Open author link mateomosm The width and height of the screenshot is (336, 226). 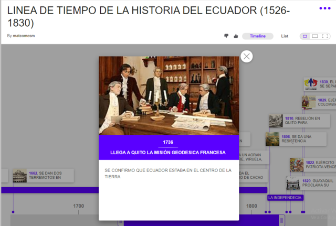pyautogui.click(x=24, y=36)
